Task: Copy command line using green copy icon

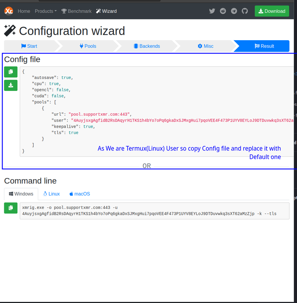Action: 11,208
